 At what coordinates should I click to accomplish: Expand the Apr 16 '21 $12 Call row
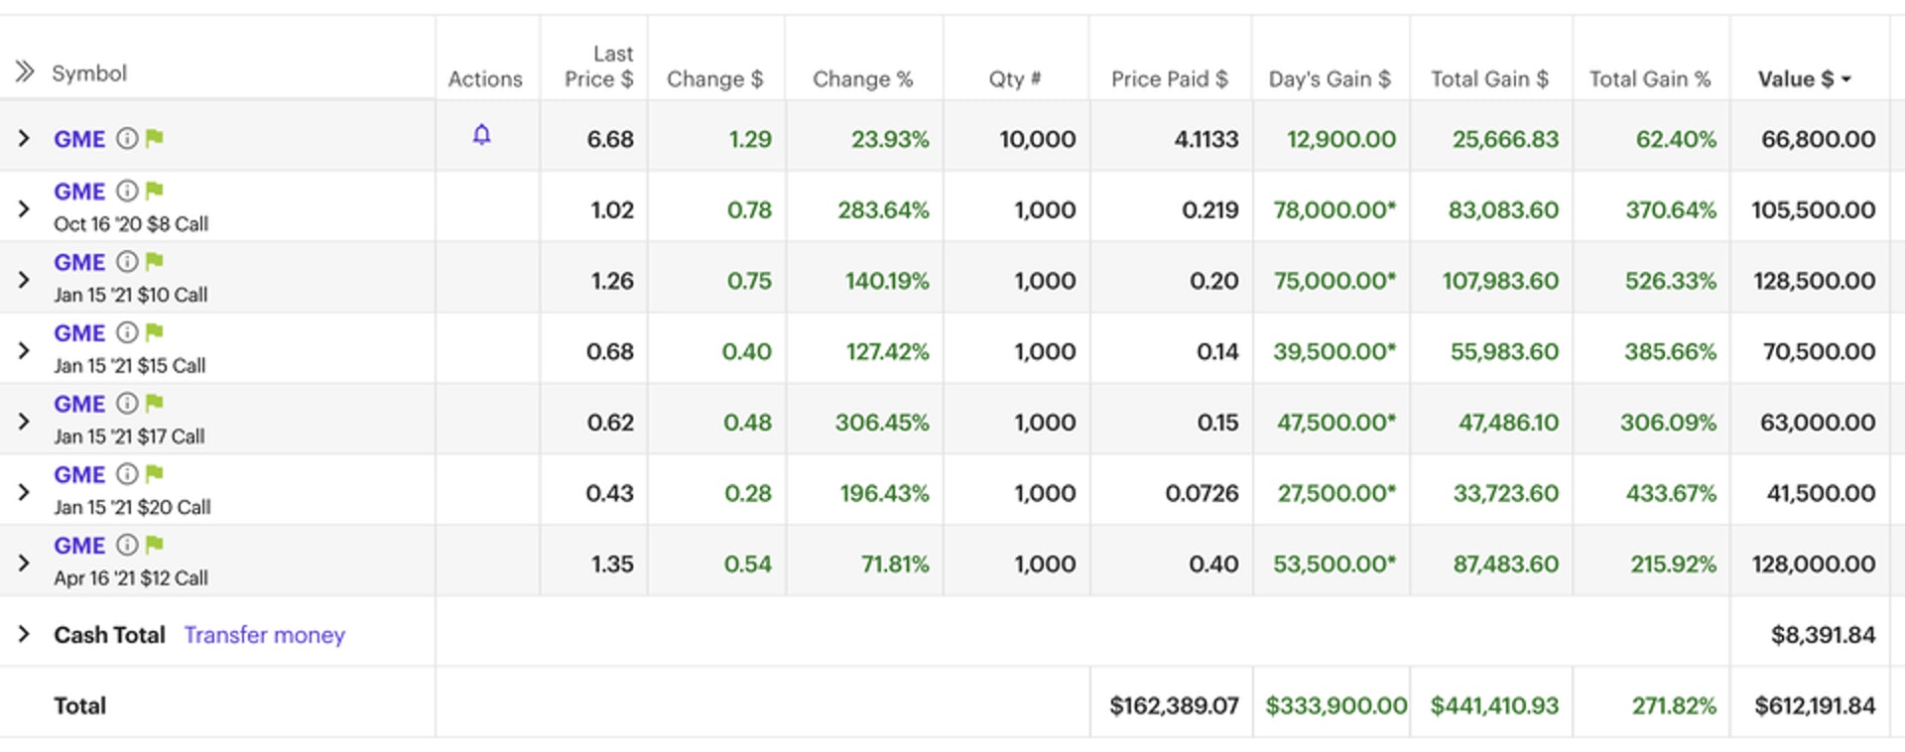point(25,563)
